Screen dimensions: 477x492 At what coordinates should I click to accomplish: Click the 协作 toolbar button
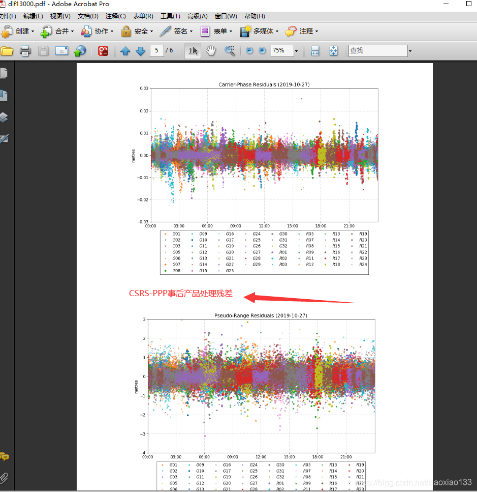click(x=94, y=32)
